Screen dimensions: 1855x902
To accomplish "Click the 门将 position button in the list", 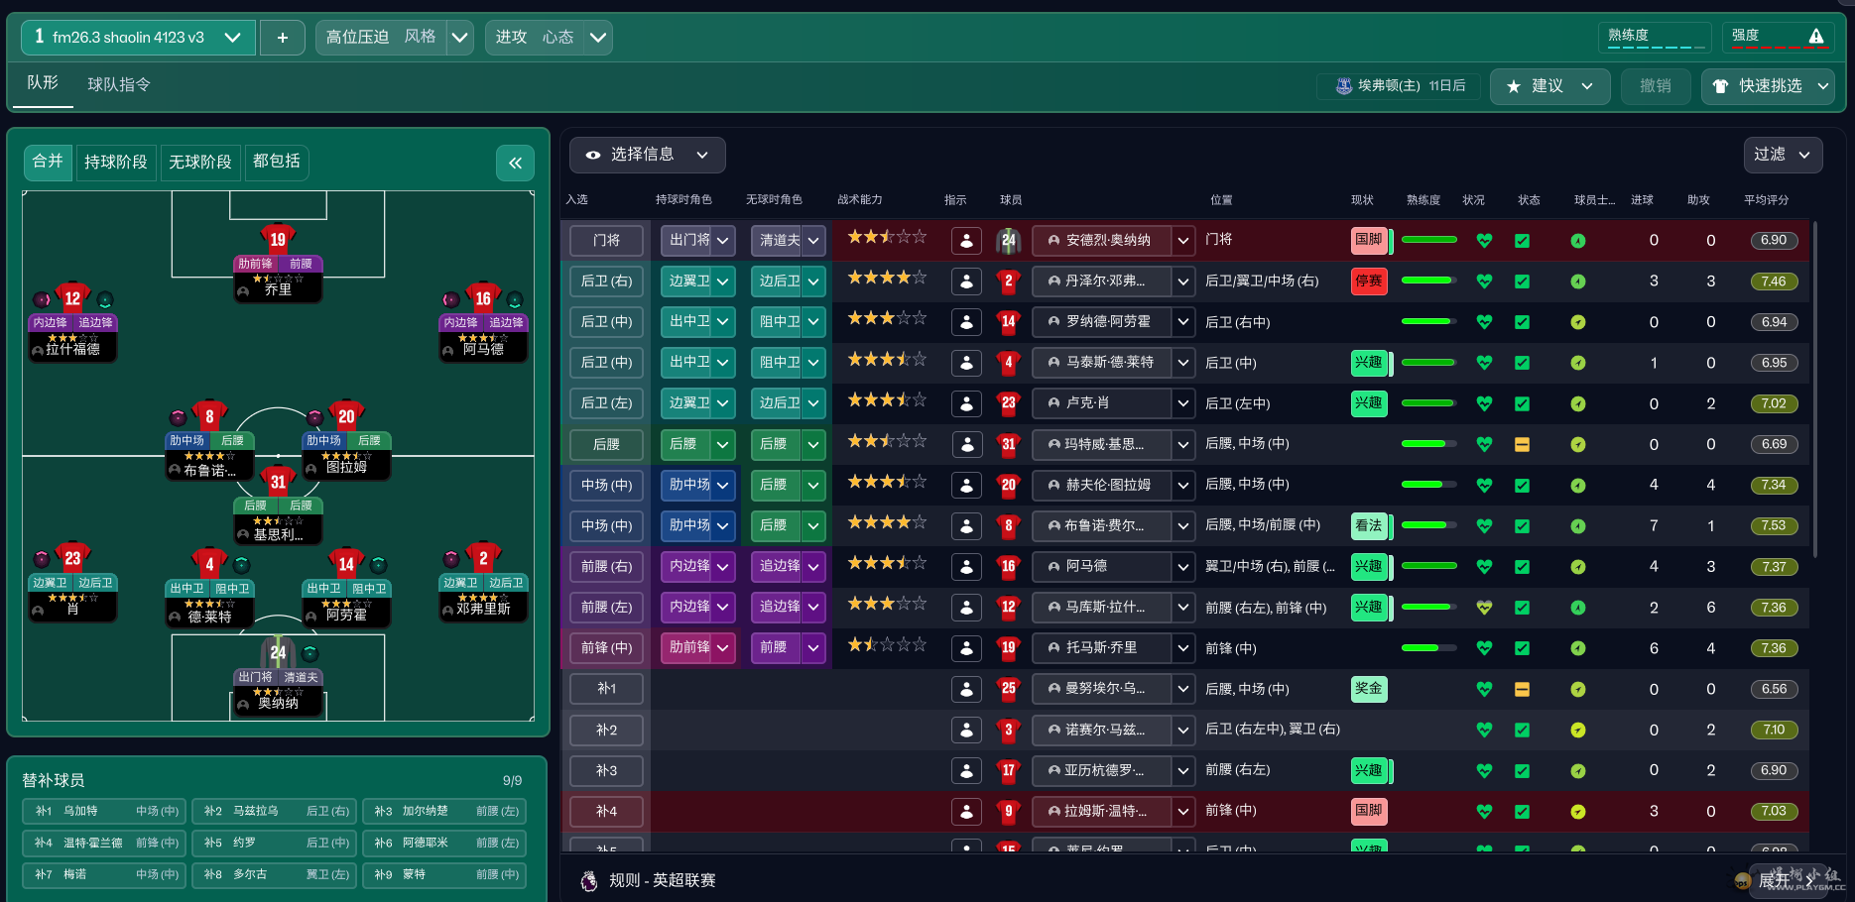I will click(606, 240).
